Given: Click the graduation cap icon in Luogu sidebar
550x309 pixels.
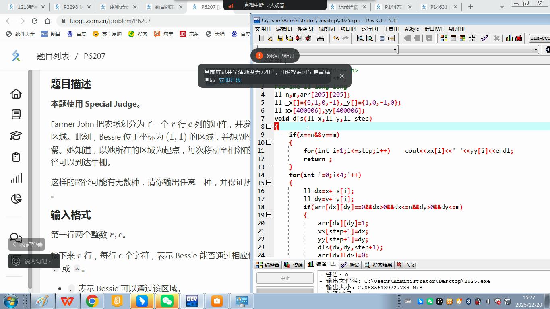Looking at the screenshot, I should (16, 136).
